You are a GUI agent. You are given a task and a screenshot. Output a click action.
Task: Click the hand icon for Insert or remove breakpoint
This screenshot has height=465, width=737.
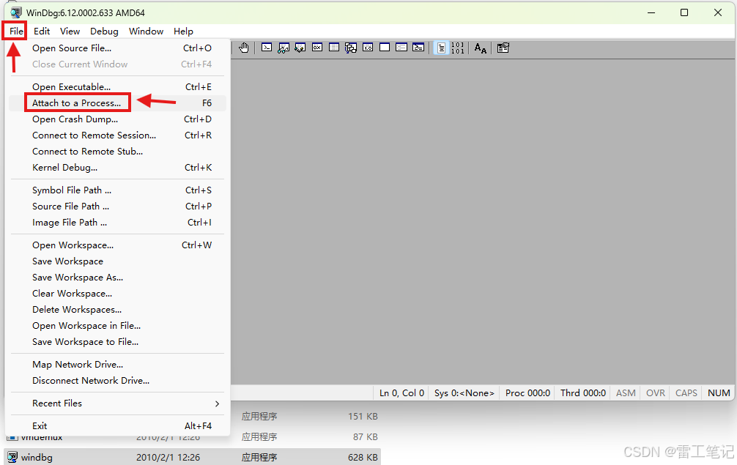point(243,48)
